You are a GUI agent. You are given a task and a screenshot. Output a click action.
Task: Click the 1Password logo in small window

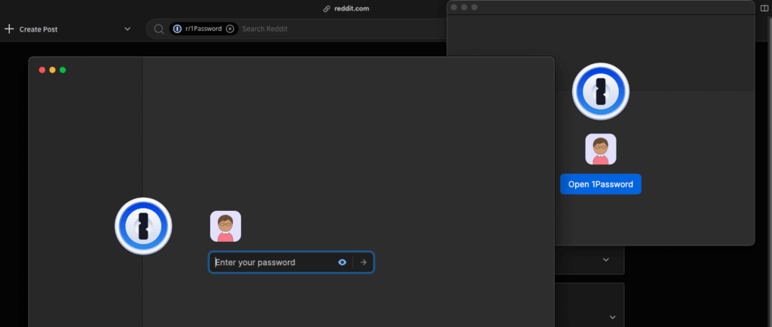601,91
